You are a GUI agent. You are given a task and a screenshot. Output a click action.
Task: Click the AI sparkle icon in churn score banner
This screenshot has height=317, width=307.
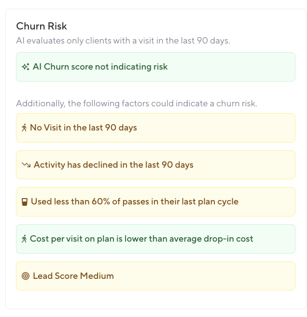pyautogui.click(x=26, y=67)
